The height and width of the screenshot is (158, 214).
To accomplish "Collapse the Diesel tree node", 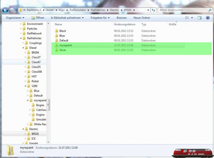I will coord(23,48).
